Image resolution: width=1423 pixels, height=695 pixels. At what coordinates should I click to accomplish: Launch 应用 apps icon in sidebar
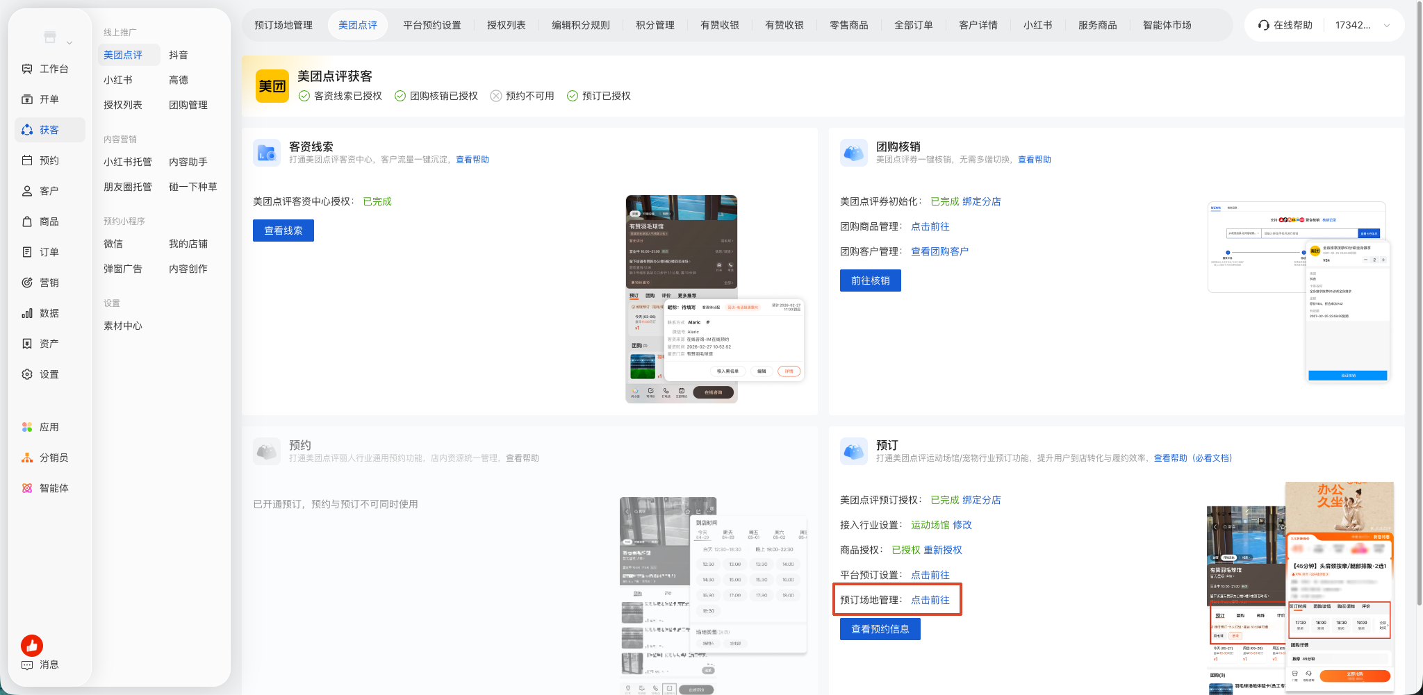[27, 427]
